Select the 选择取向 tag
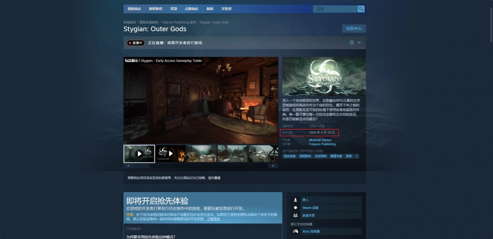 [305, 156]
